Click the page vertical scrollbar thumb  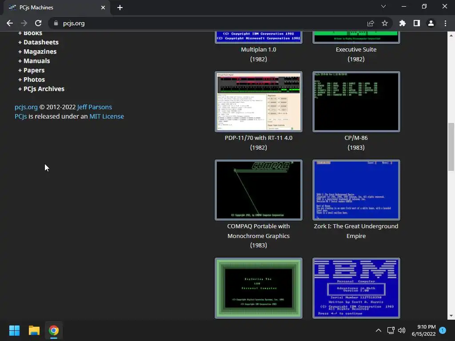click(x=451, y=147)
